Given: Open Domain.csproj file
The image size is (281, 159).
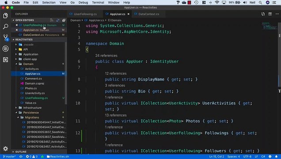Looking at the screenshot, I should coord(34,83).
